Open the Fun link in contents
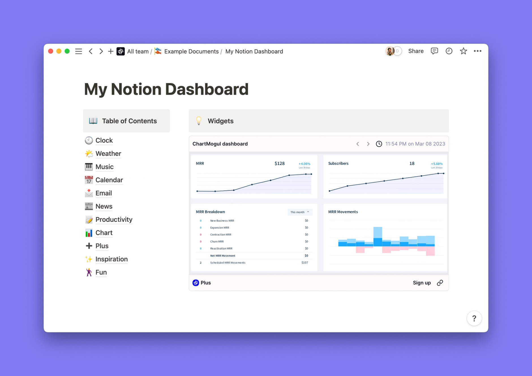 click(101, 272)
